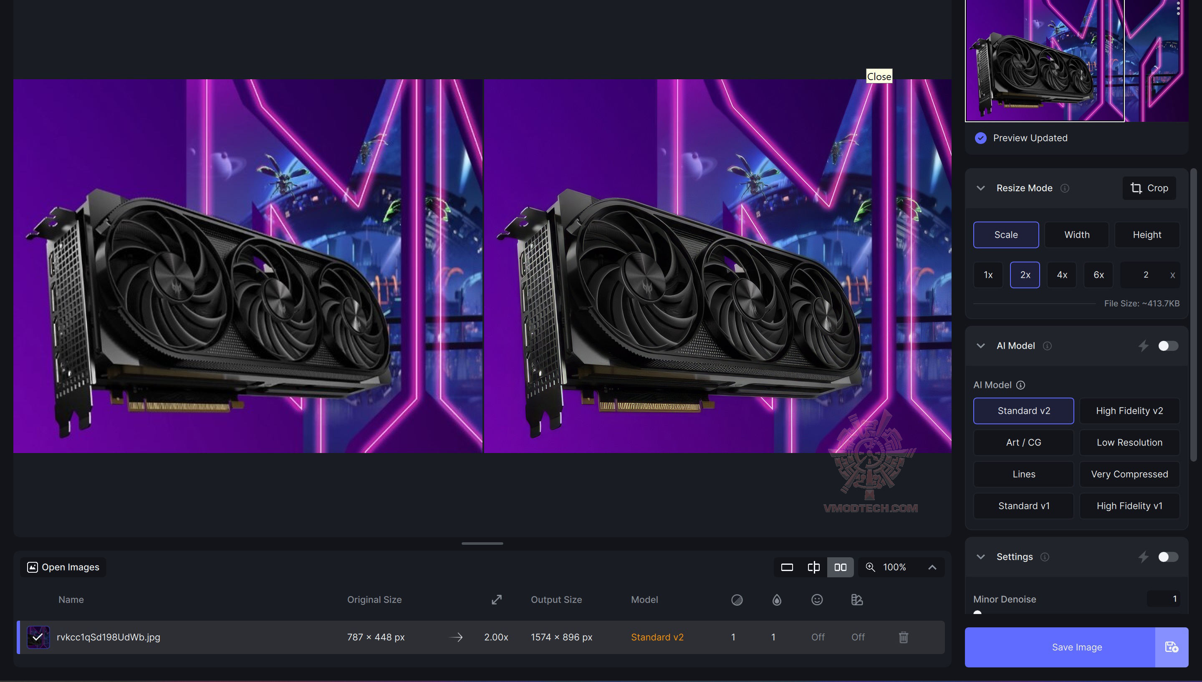Click the Minor Denoise slider handle
This screenshot has width=1202, height=682.
pyautogui.click(x=977, y=613)
